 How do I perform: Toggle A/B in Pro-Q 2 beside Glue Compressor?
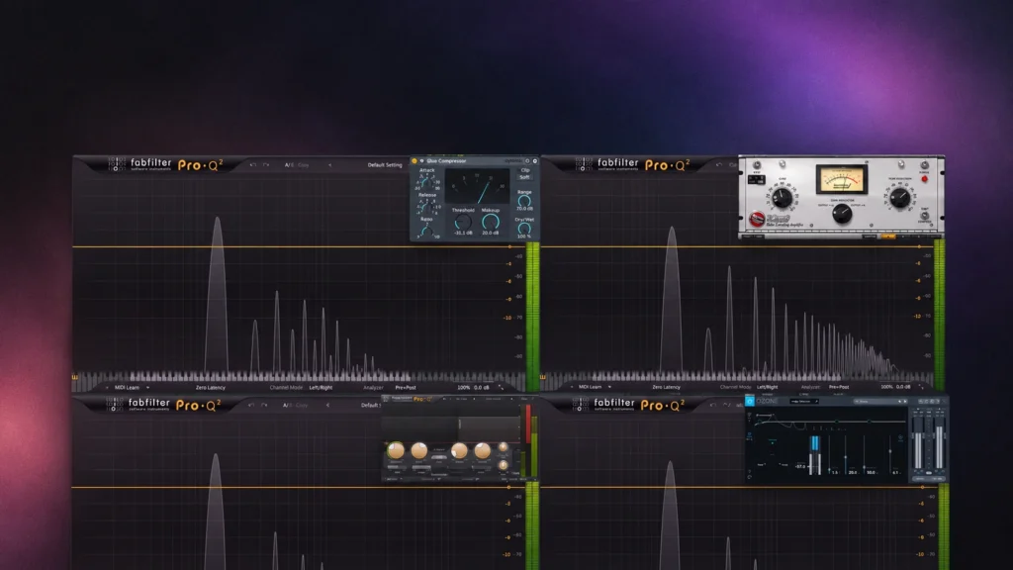(x=288, y=165)
